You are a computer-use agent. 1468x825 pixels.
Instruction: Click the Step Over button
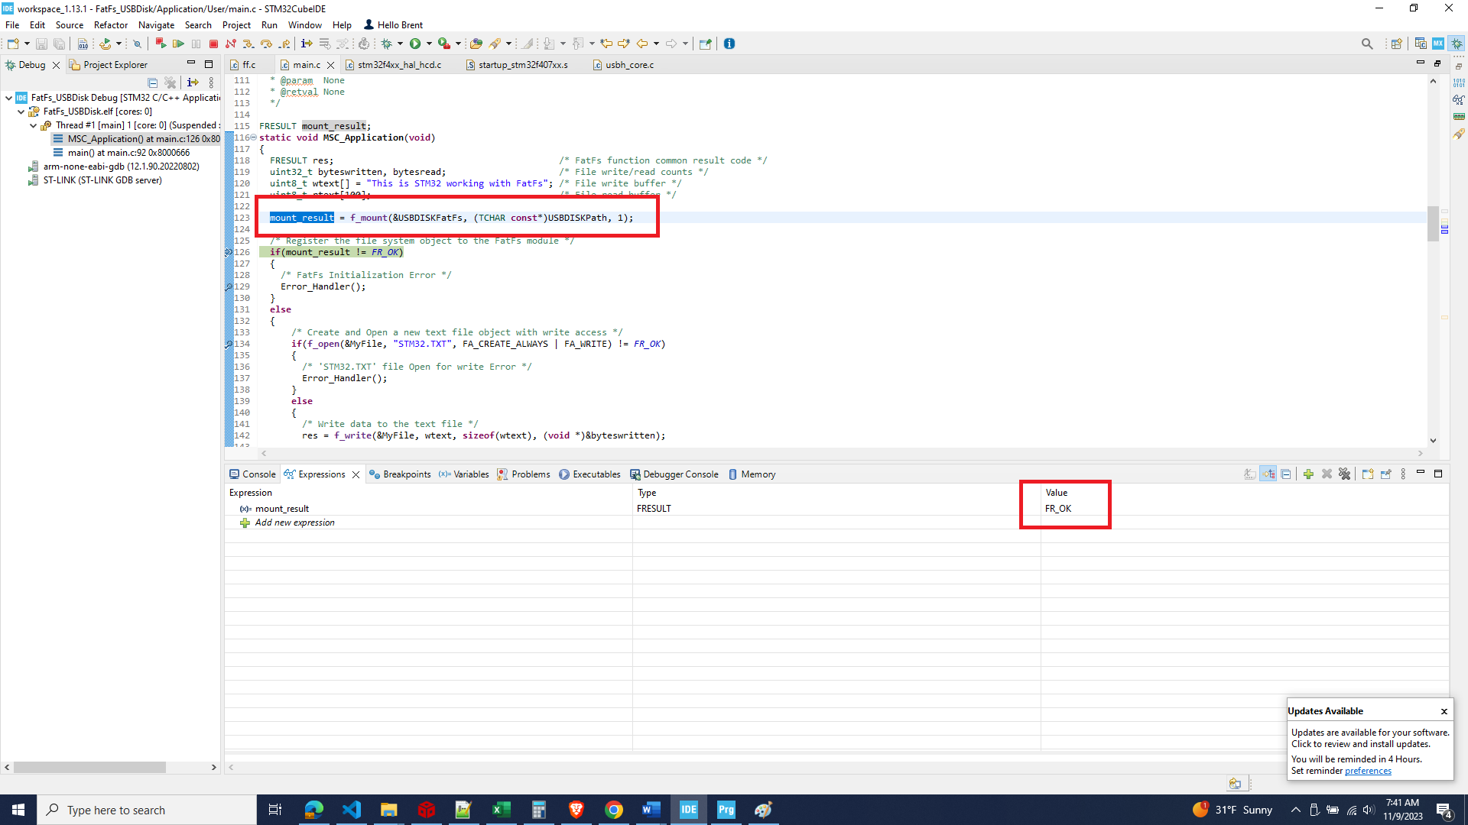[x=266, y=44]
